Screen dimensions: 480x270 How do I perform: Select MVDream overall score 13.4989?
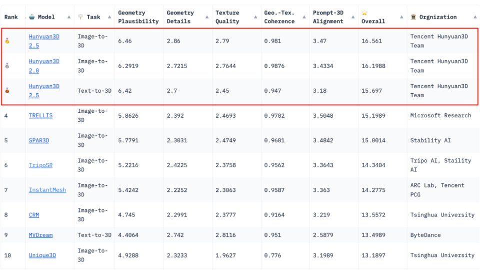click(x=373, y=235)
